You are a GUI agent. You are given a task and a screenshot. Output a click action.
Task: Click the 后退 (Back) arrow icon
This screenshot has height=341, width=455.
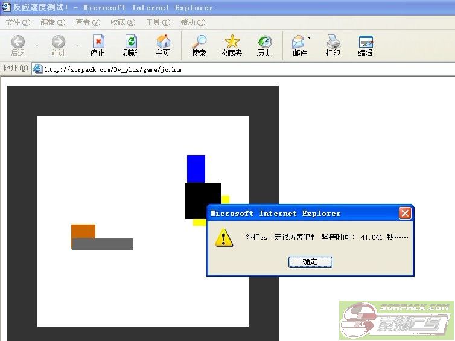click(18, 42)
